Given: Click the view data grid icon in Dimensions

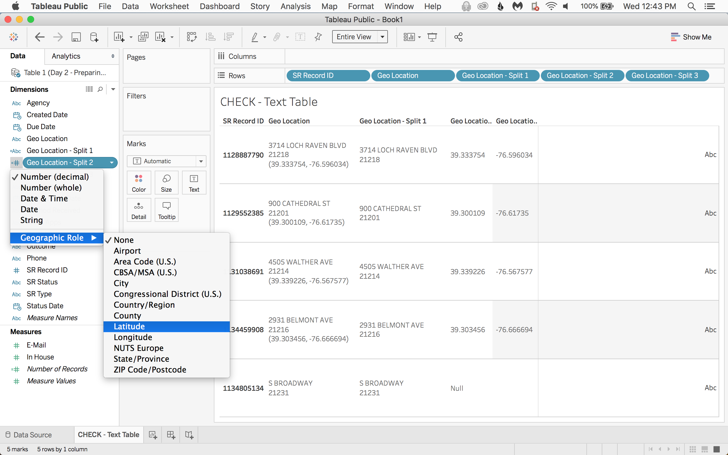Looking at the screenshot, I should (x=89, y=89).
